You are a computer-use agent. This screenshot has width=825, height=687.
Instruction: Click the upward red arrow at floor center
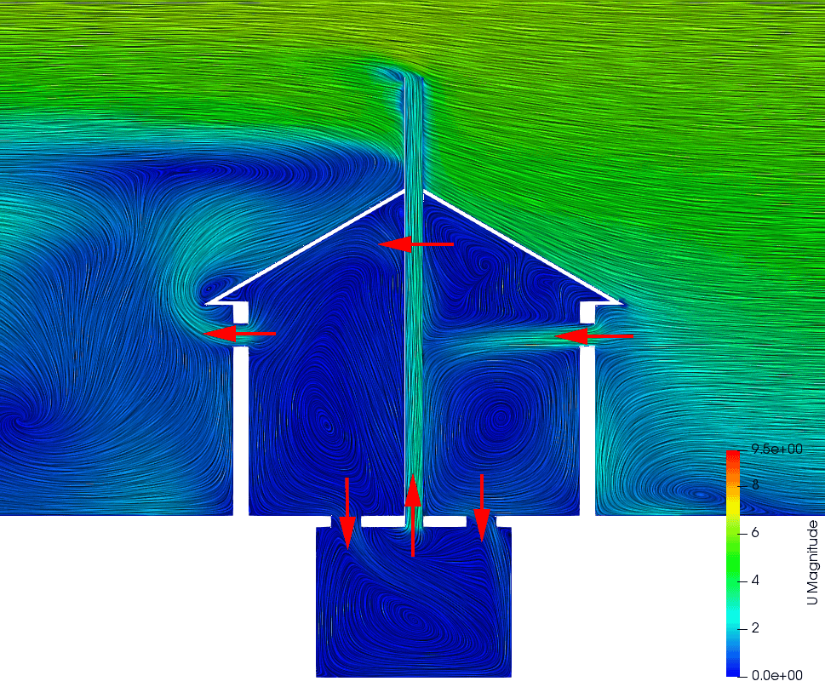pyautogui.click(x=413, y=514)
